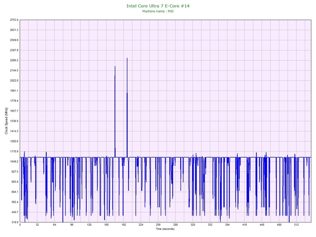
Task: Click the chart title Intel Core Ultra 7 E-Core #14
Action: tap(158, 6)
